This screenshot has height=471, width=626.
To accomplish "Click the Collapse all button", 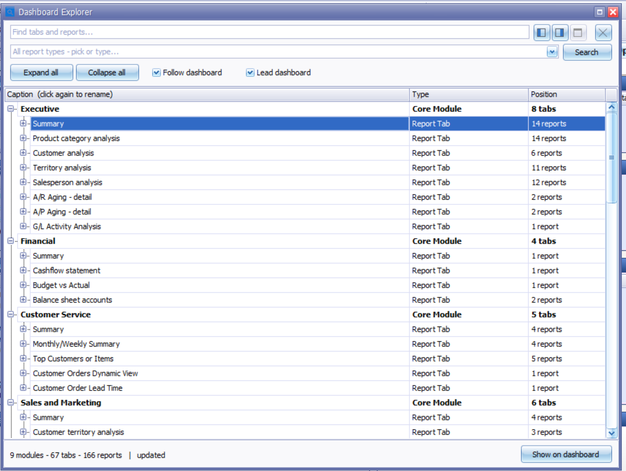I will coord(107,72).
